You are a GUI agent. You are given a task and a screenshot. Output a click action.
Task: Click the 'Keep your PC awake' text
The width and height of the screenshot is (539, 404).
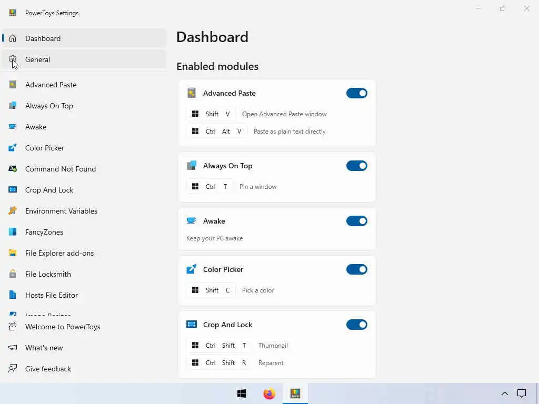coord(215,238)
